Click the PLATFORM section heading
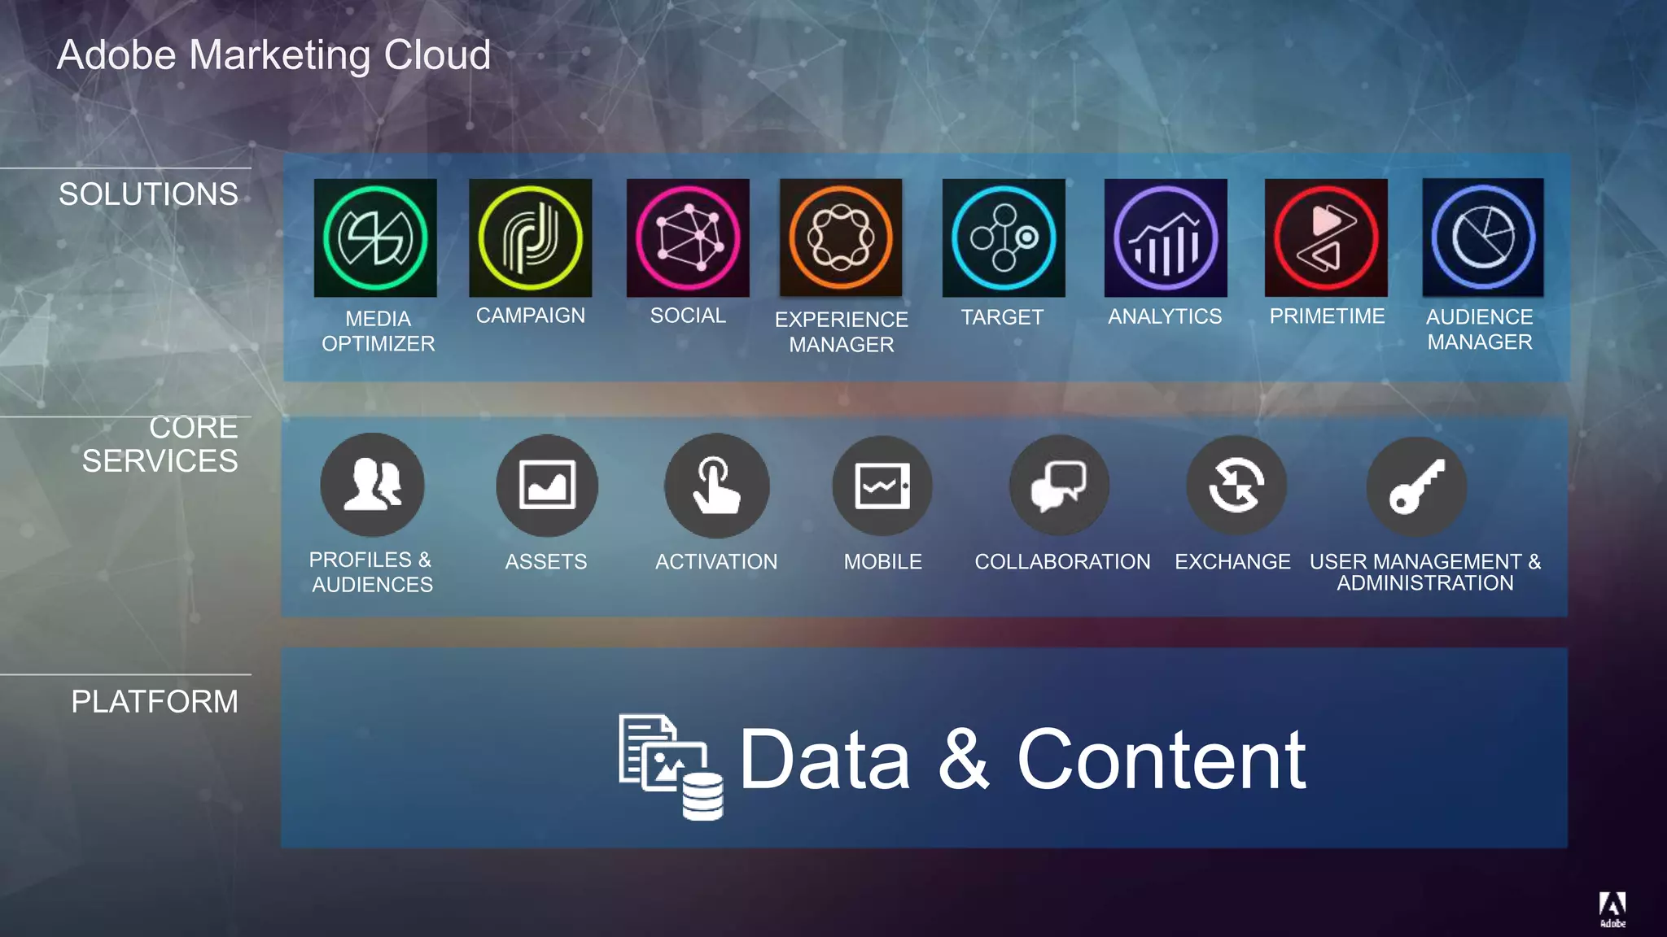 [x=155, y=702]
